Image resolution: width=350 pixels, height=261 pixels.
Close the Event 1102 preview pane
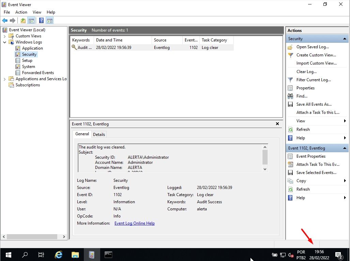(277, 124)
